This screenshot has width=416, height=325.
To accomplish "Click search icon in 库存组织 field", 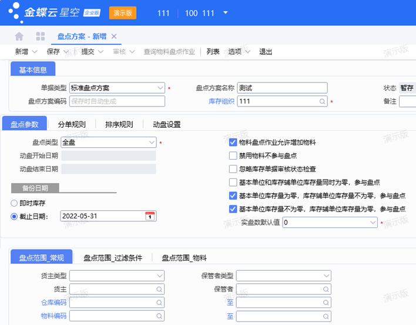I will (322, 101).
